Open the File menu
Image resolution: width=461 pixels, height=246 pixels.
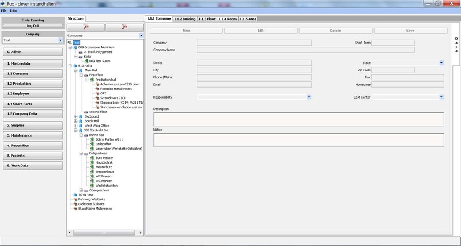pyautogui.click(x=3, y=11)
